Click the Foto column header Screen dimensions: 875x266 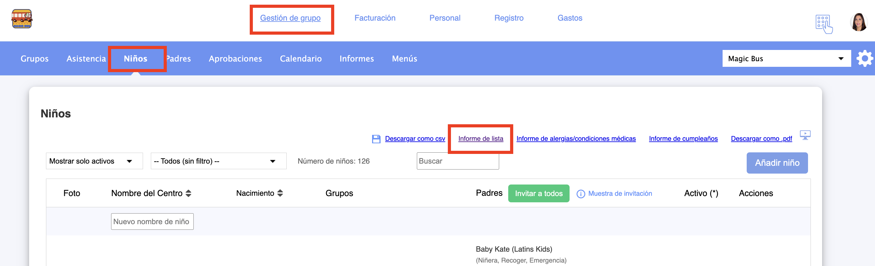point(72,193)
